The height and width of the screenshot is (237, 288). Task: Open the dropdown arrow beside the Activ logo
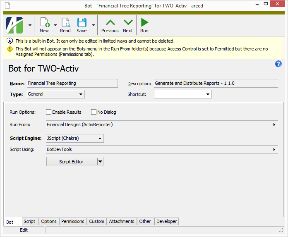pos(30,25)
